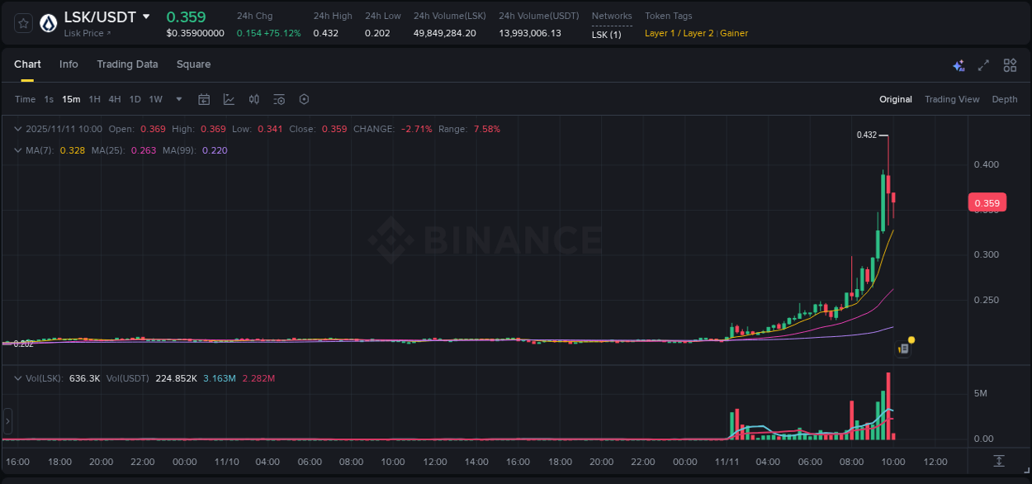Screen dimensions: 1032x484
Task: Switch chart style using the line chart icon
Action: point(229,98)
